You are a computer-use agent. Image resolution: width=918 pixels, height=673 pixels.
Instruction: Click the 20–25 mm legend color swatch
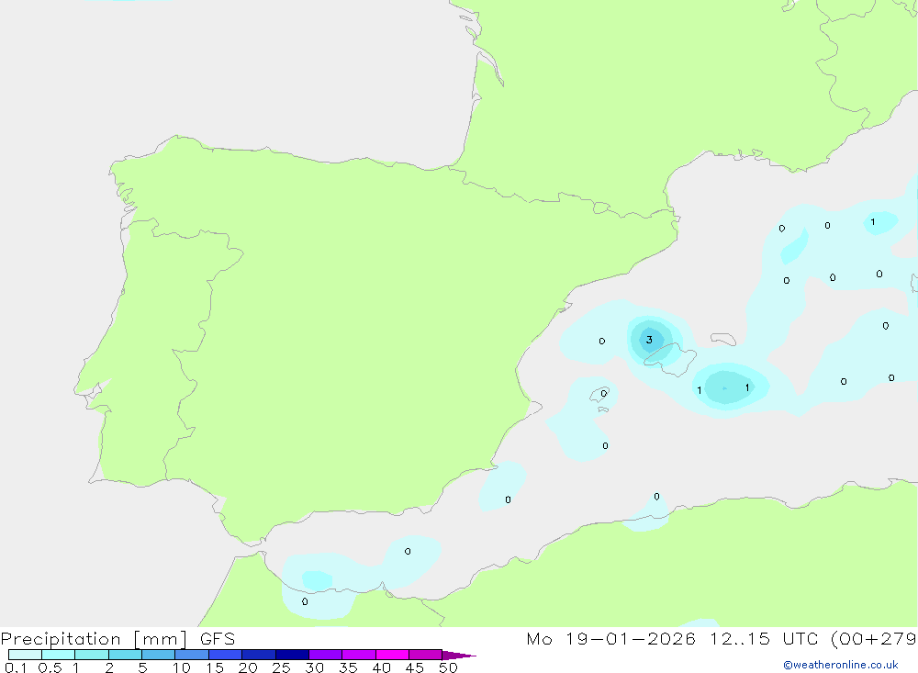click(259, 655)
